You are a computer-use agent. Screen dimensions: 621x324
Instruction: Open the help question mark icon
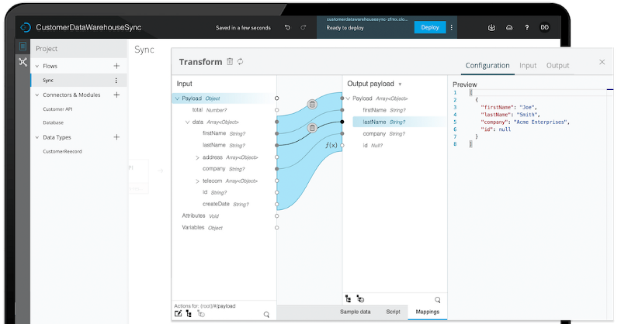tap(527, 28)
